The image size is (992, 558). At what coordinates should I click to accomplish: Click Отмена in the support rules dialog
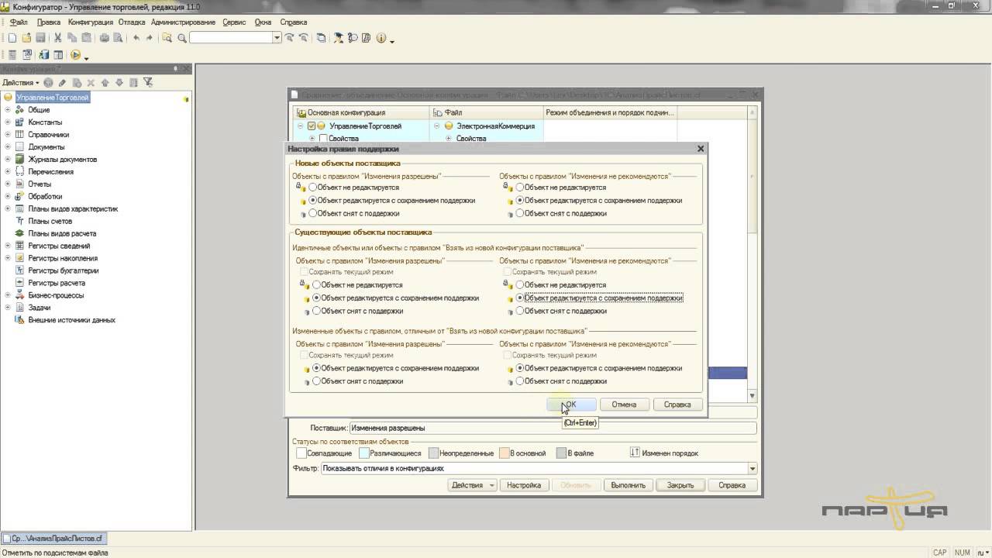pos(624,405)
